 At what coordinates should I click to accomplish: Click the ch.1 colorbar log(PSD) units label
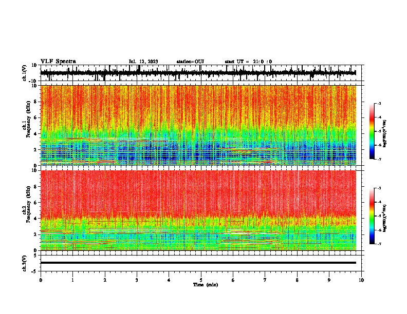tap(385, 134)
